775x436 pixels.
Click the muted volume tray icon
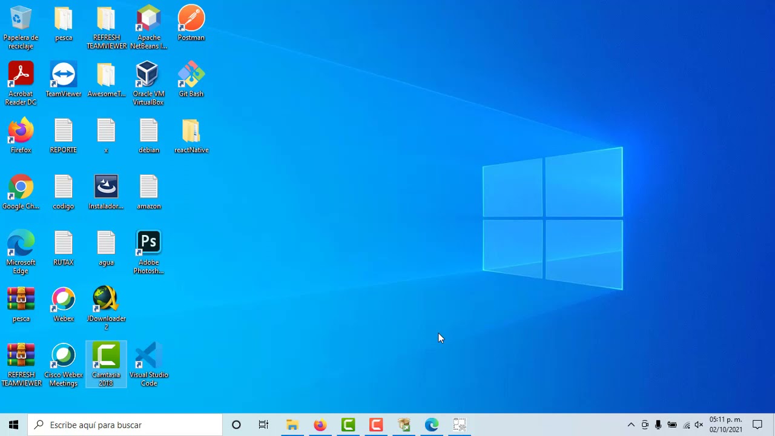(699, 424)
